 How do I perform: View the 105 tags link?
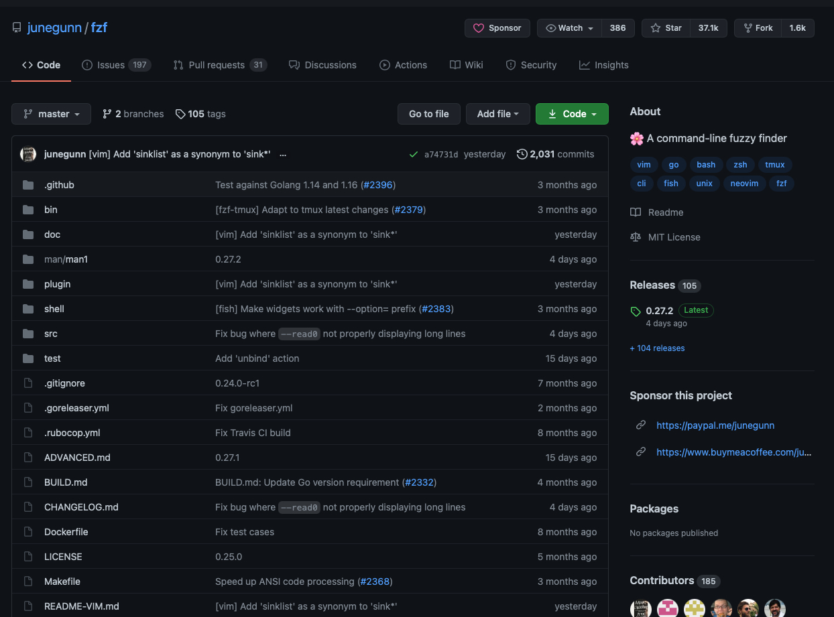(200, 114)
